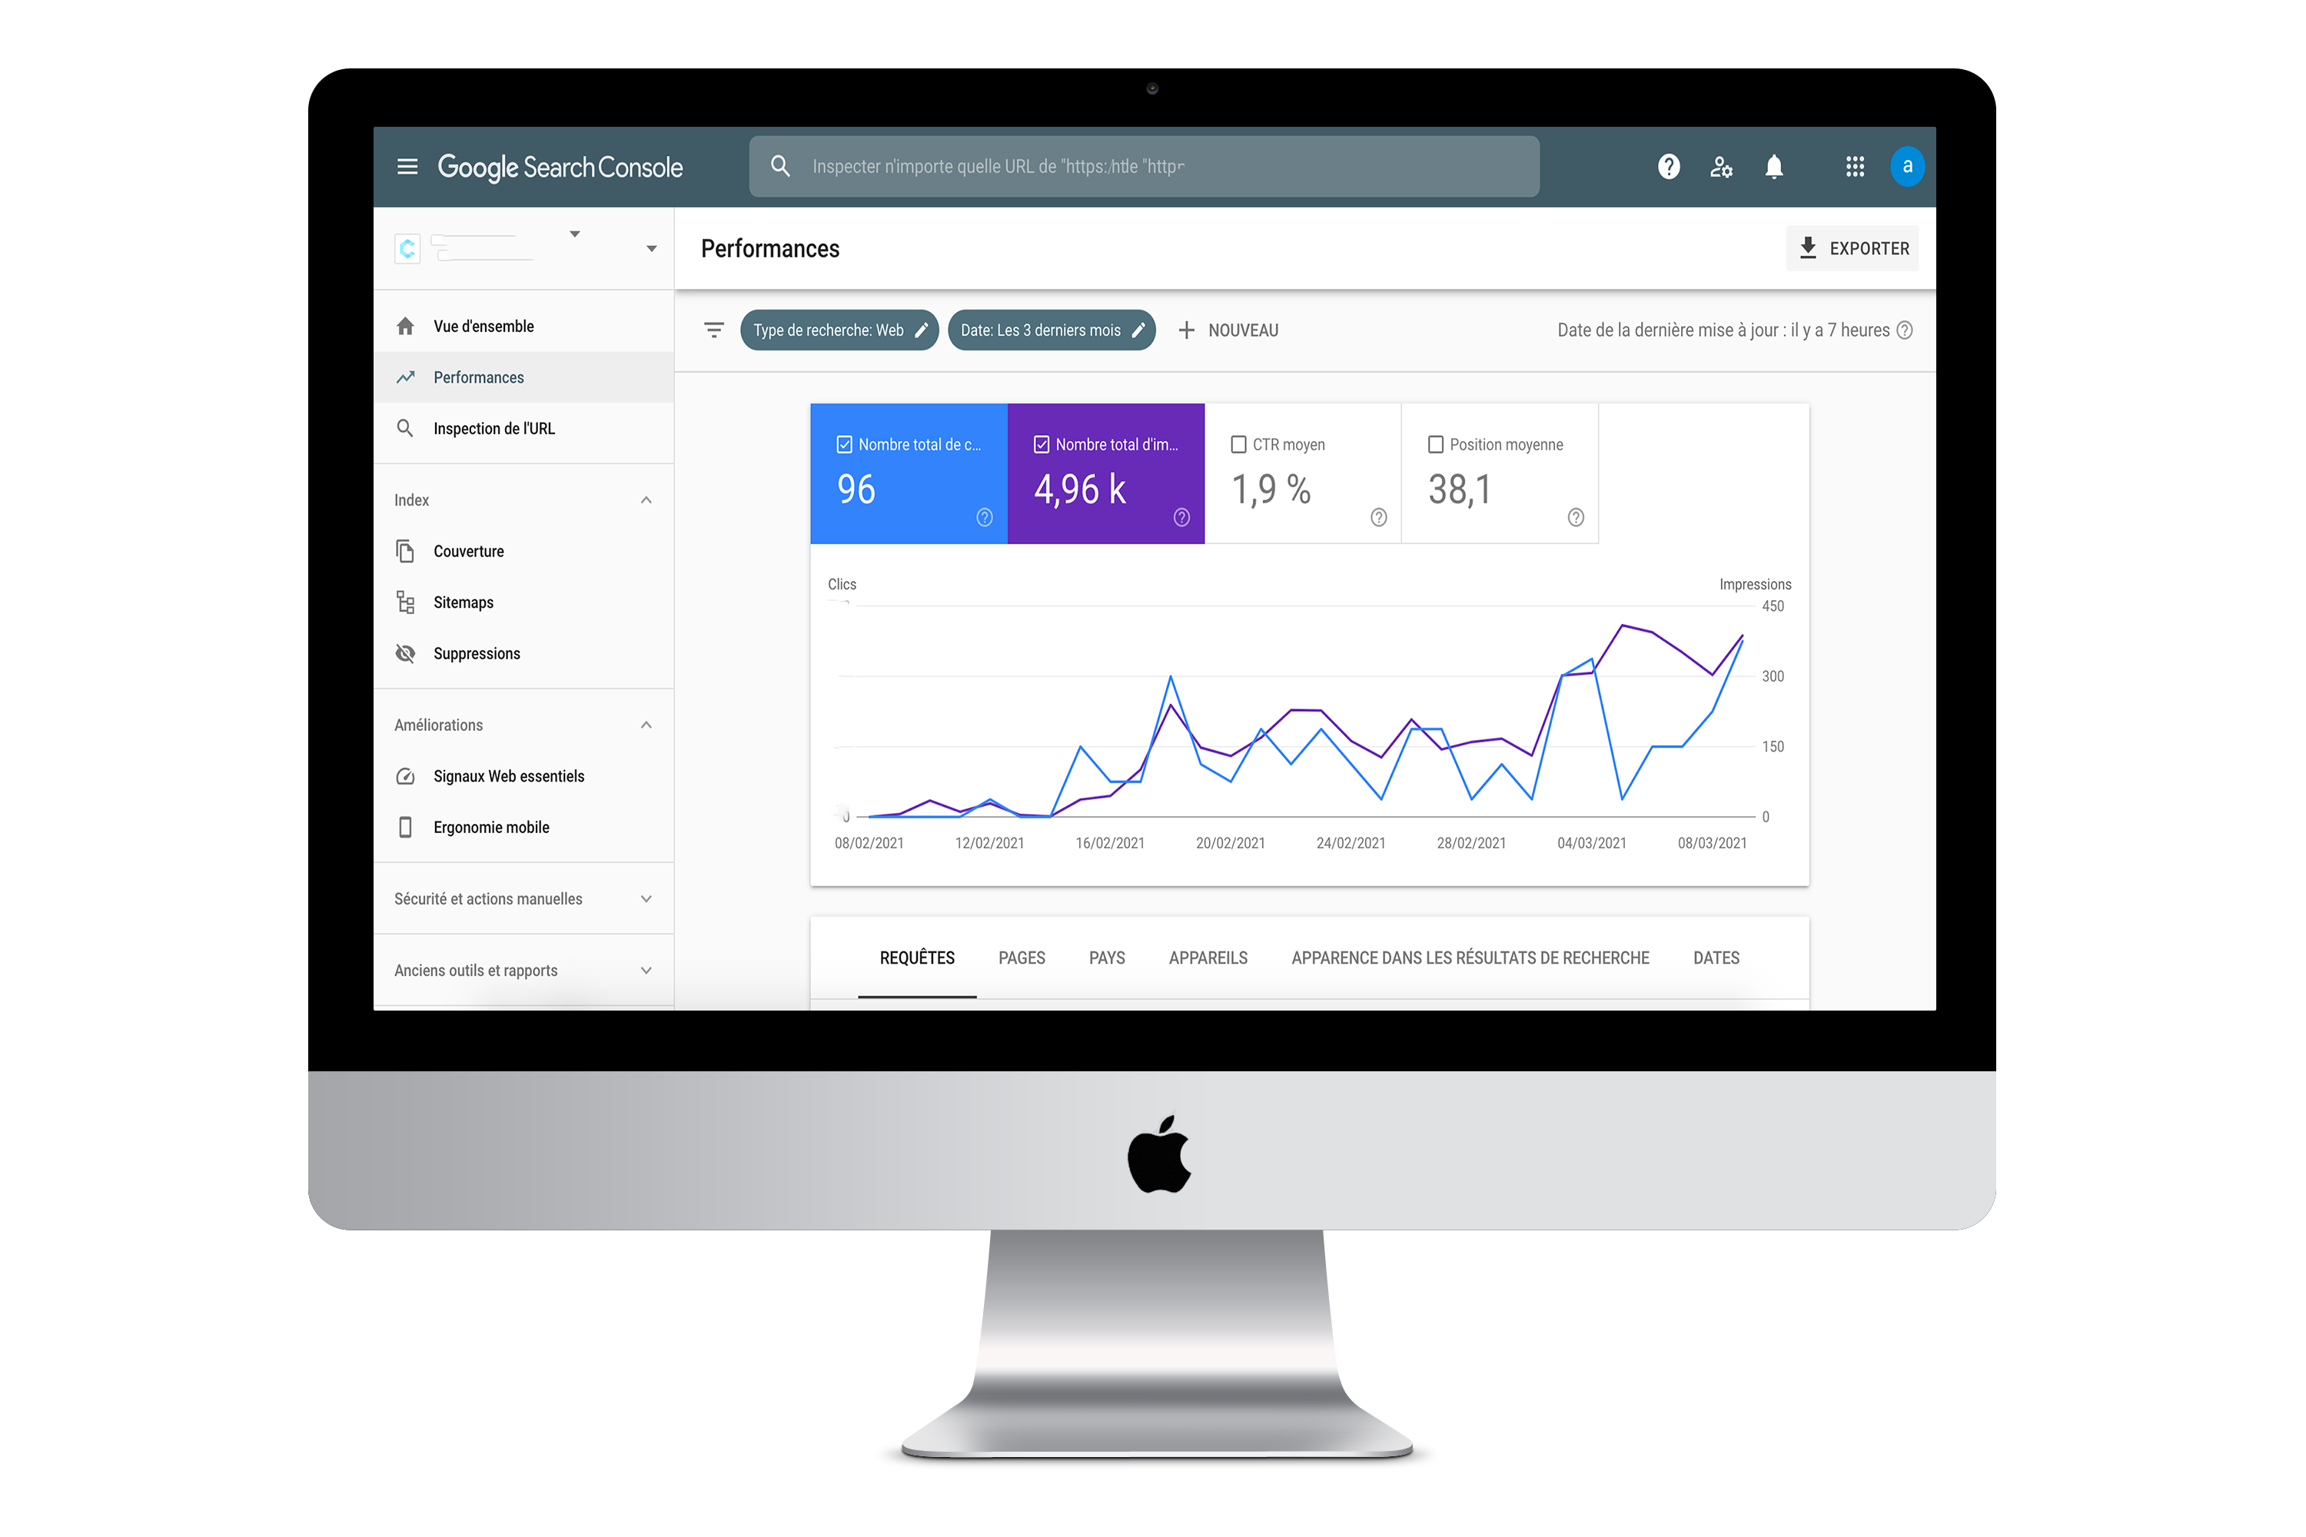Click the Sitemaps index icon

click(x=405, y=602)
